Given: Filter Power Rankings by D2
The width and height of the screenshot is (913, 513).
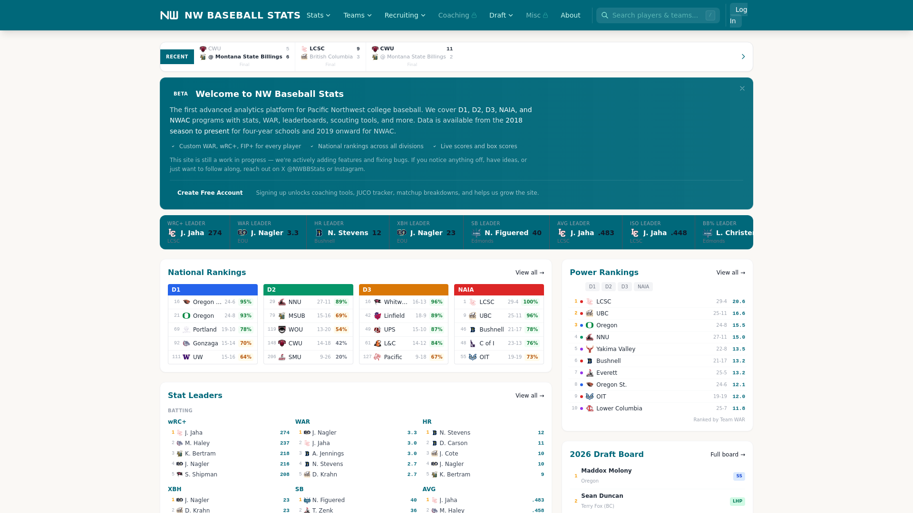Looking at the screenshot, I should click(x=608, y=286).
